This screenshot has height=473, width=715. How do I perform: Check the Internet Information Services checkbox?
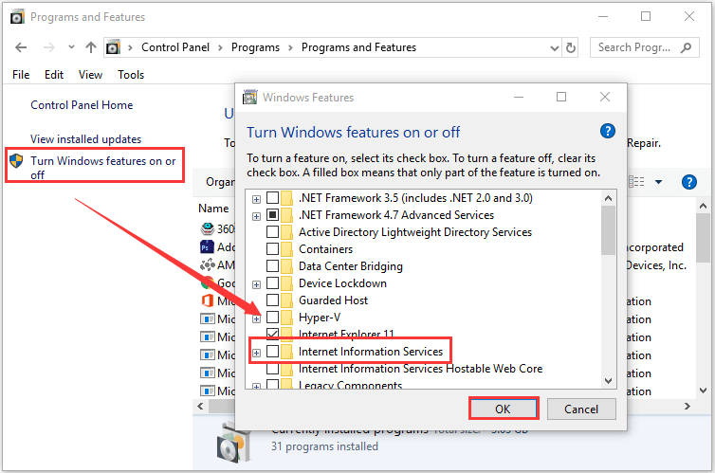click(x=273, y=352)
